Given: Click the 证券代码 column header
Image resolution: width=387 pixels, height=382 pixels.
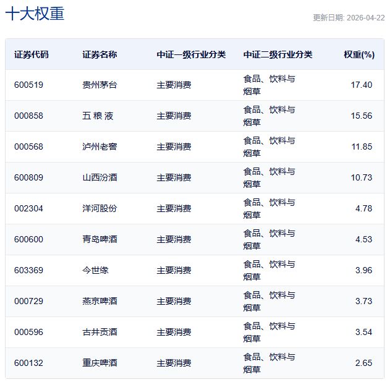Looking at the screenshot, I should (x=32, y=54).
